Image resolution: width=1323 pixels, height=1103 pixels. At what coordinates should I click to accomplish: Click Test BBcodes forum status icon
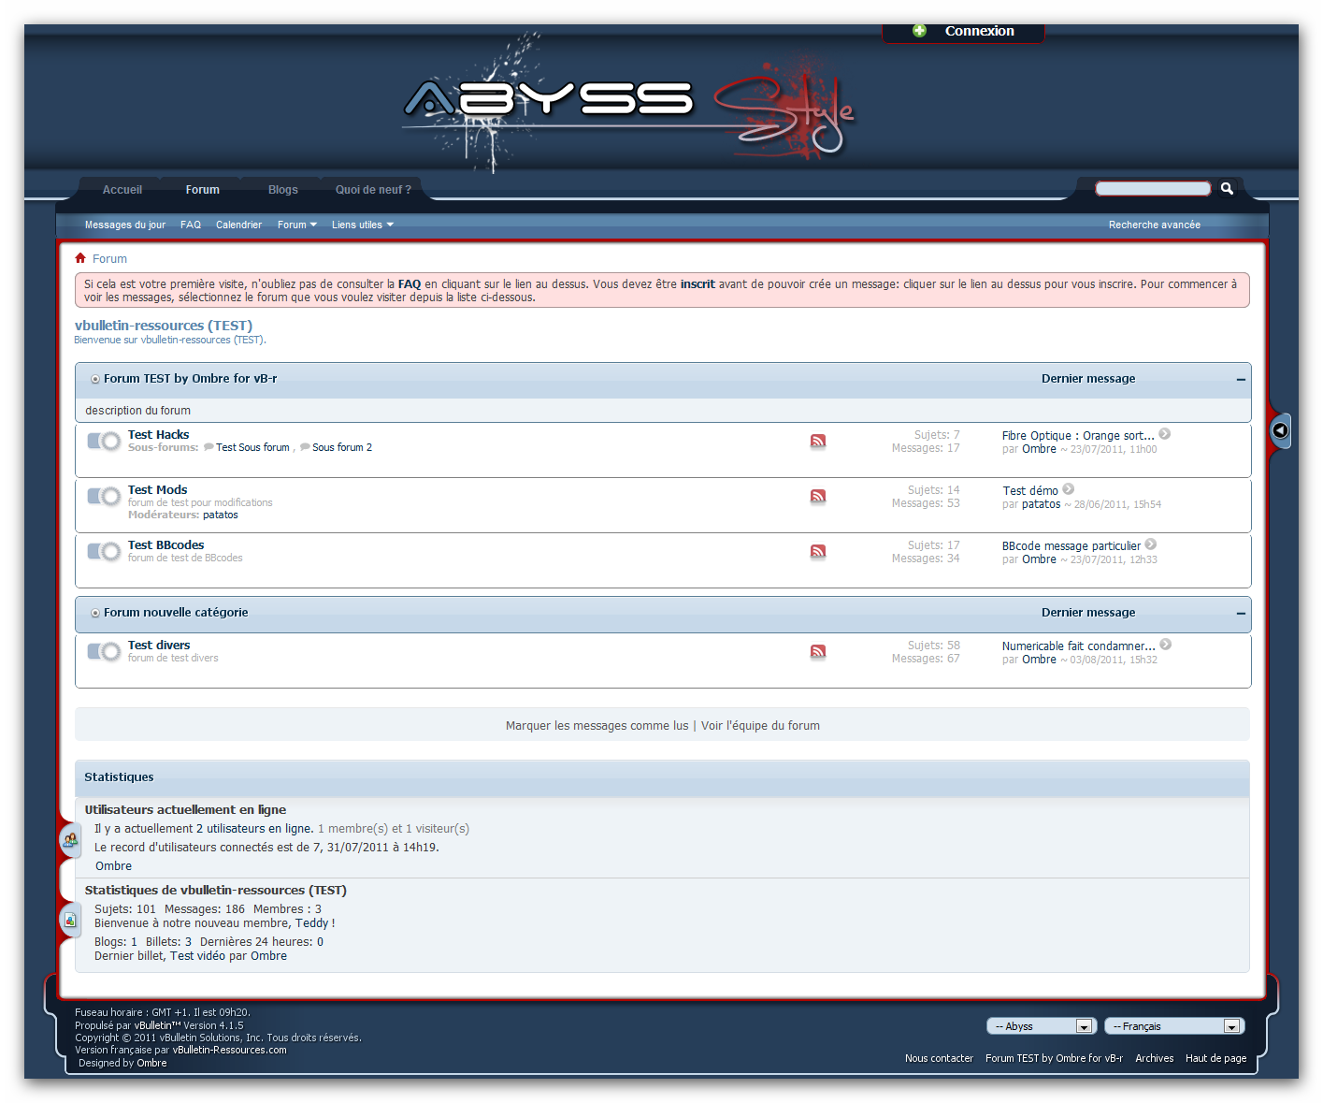[x=104, y=551]
